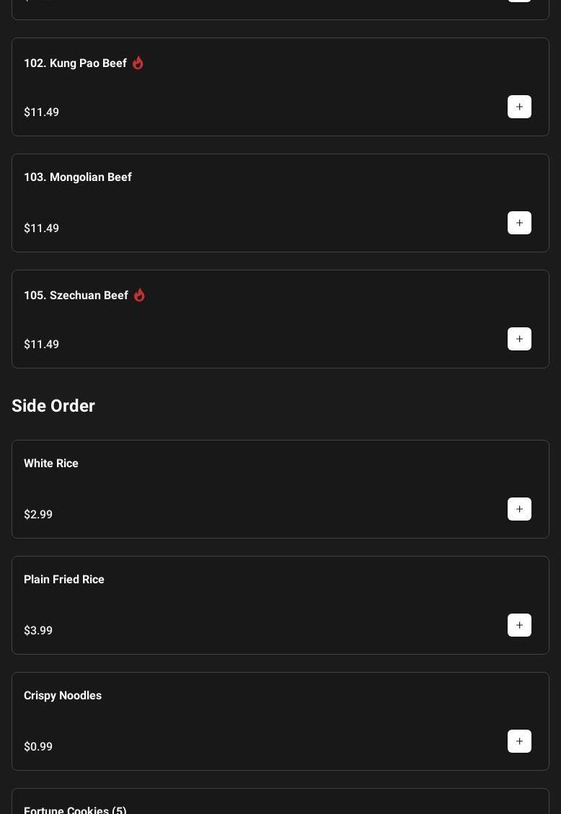The height and width of the screenshot is (814, 561).
Task: Click the $2.99 price of White Rice
Action: pyautogui.click(x=38, y=515)
